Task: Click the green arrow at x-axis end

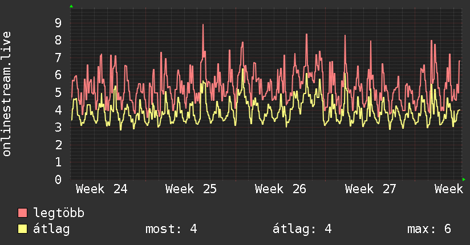Action: 464,179
